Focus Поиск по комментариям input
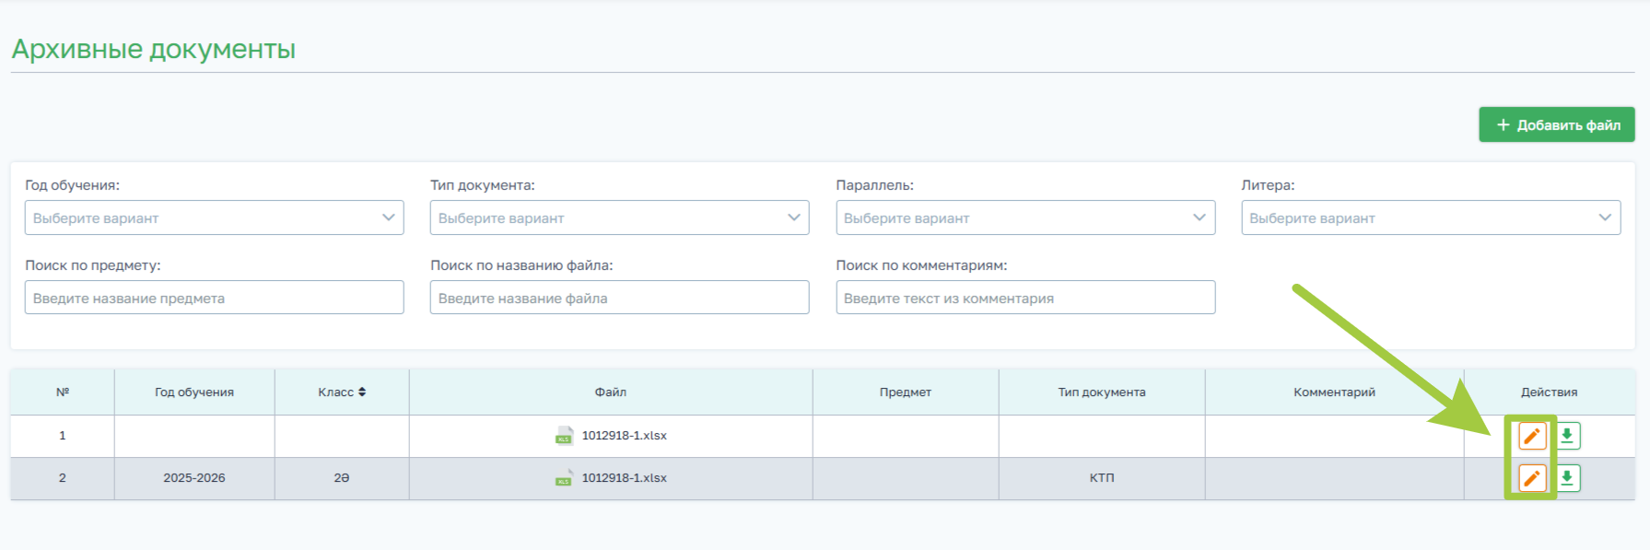This screenshot has height=550, width=1650. click(1025, 298)
